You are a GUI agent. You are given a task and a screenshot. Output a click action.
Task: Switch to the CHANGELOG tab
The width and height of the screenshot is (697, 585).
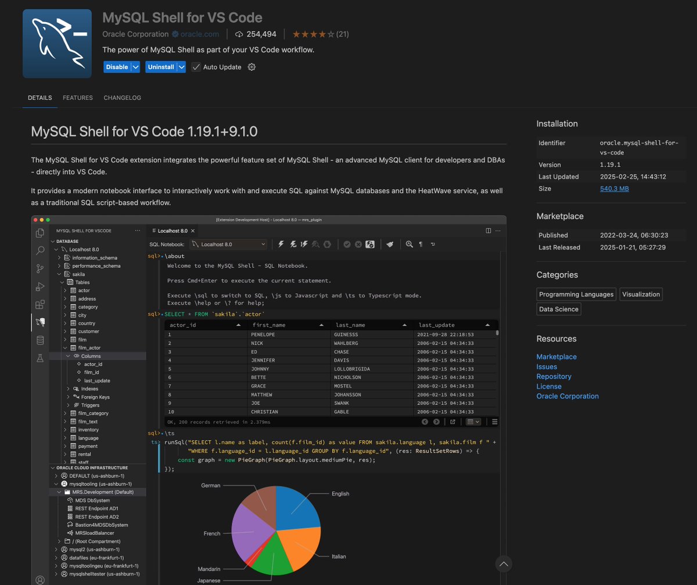[123, 98]
